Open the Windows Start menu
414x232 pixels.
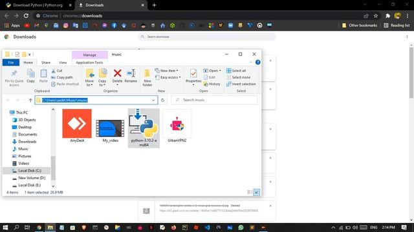click(x=5, y=227)
